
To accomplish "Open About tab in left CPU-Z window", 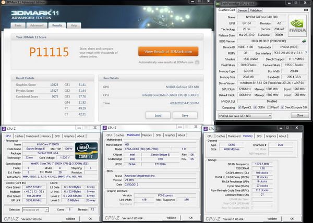I will click(81, 136).
